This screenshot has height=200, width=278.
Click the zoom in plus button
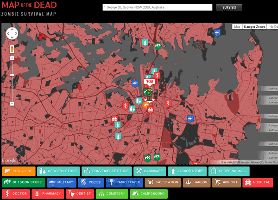pos(12,58)
